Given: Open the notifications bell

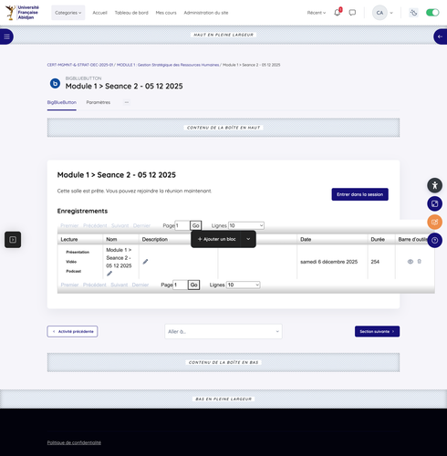Looking at the screenshot, I should 337,13.
